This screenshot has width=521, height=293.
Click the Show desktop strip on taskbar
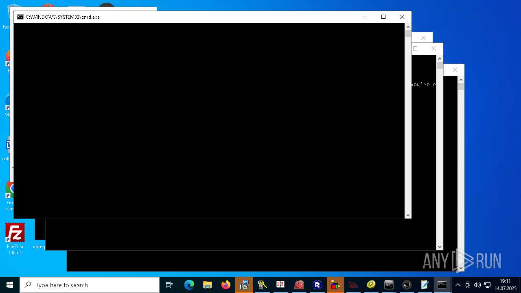coord(520,285)
